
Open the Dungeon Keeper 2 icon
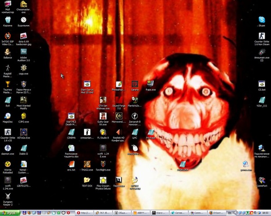click(x=8, y=199)
